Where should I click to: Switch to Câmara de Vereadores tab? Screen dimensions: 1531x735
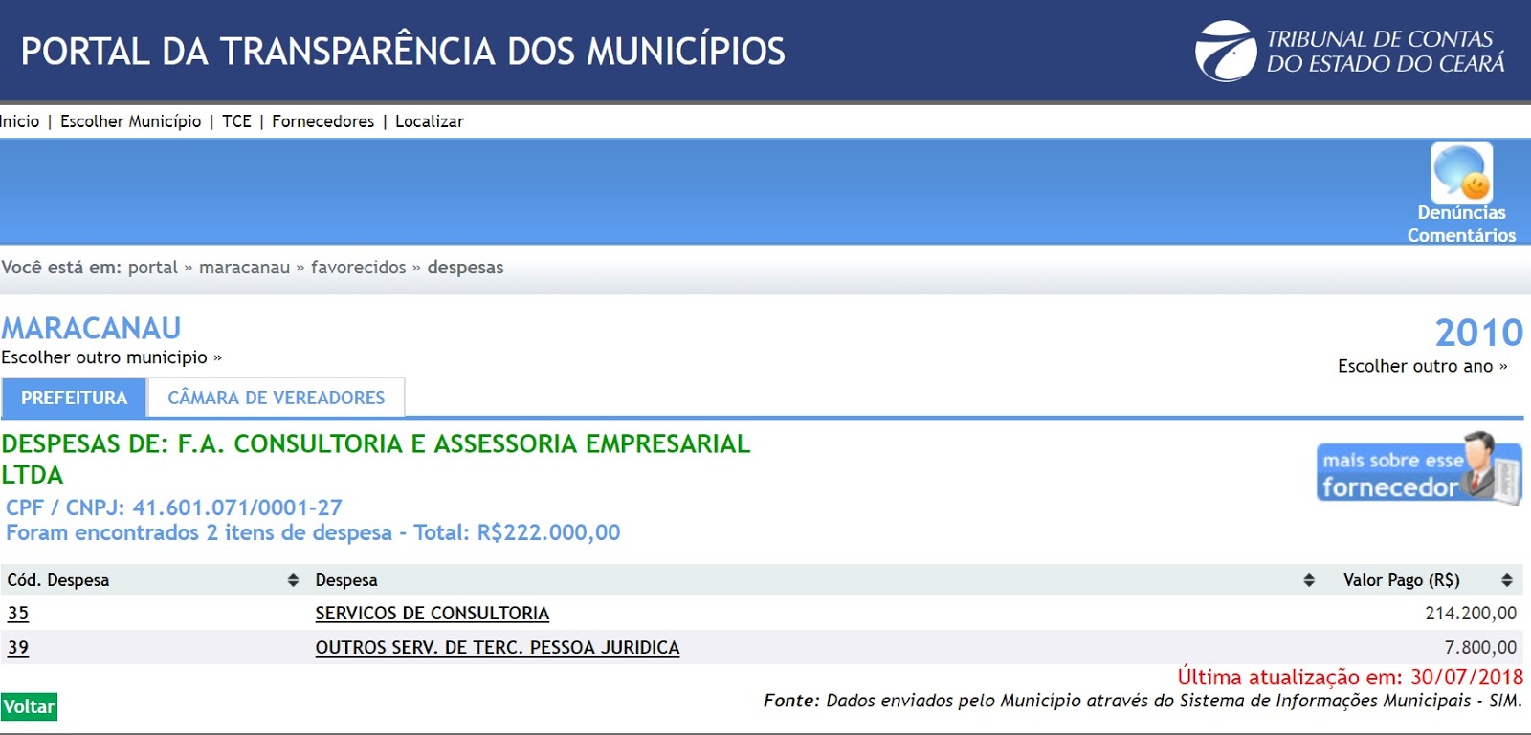tap(277, 398)
